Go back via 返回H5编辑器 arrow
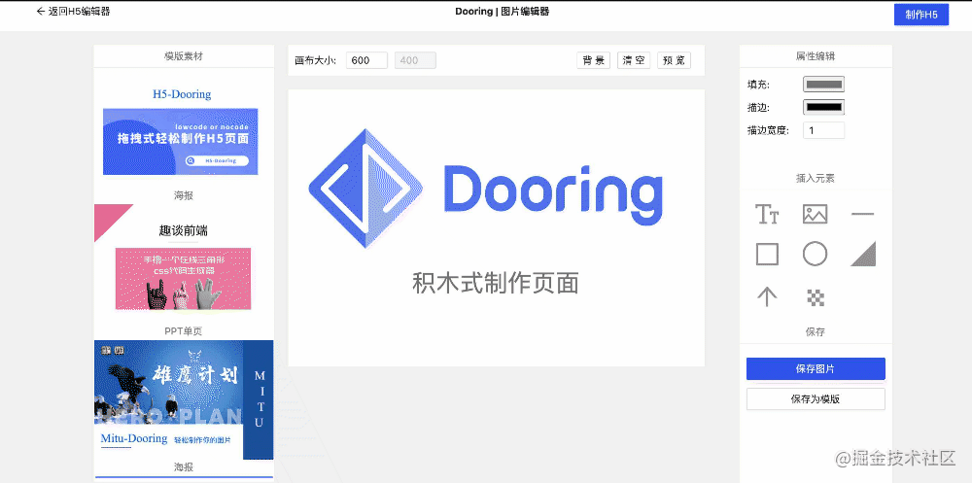This screenshot has width=972, height=483. click(x=73, y=11)
